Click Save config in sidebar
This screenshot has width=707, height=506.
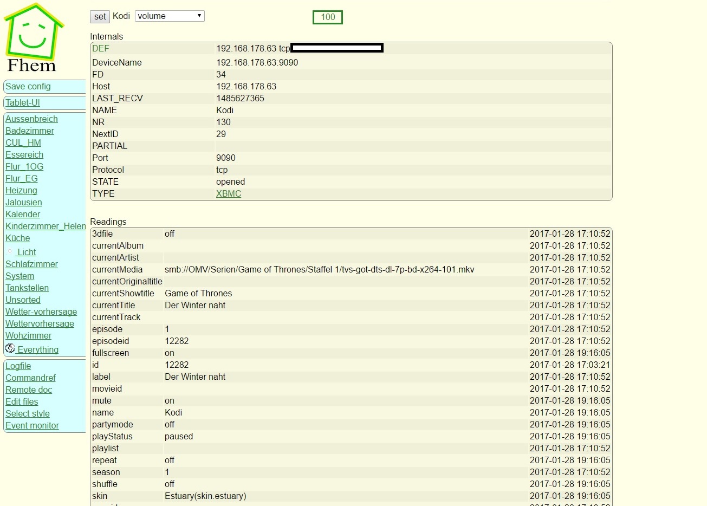click(x=28, y=87)
